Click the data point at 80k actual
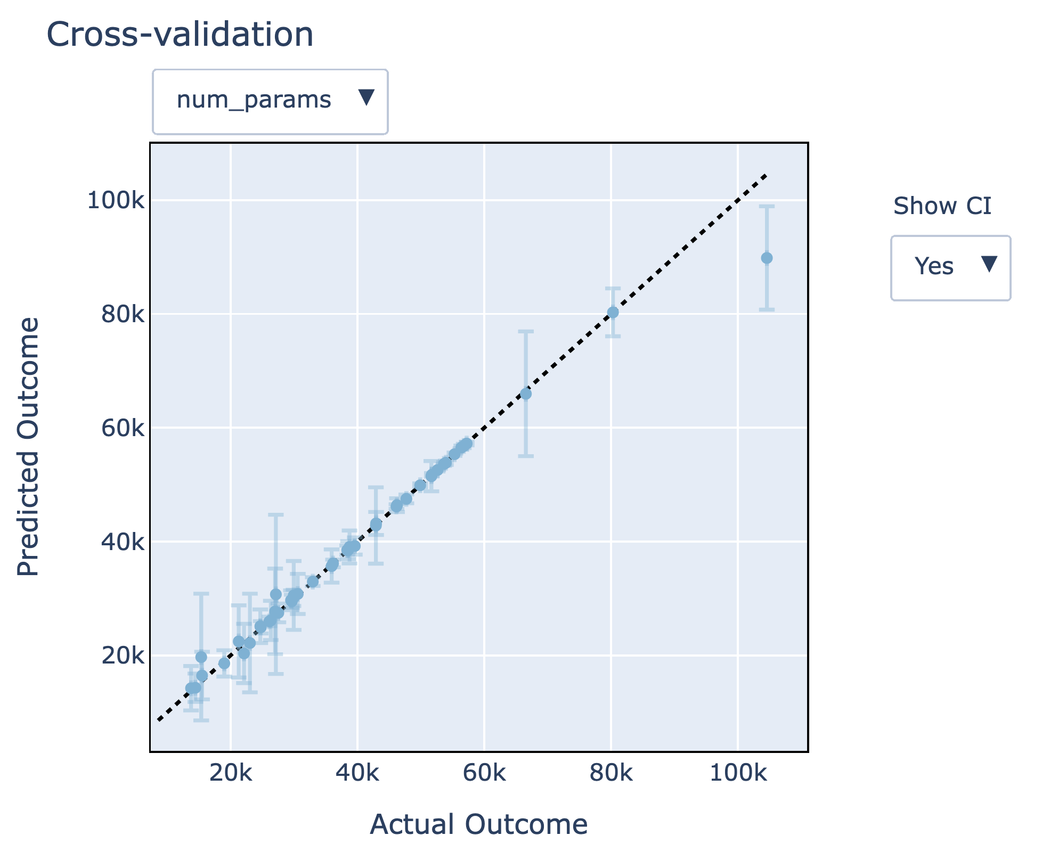 (x=613, y=313)
